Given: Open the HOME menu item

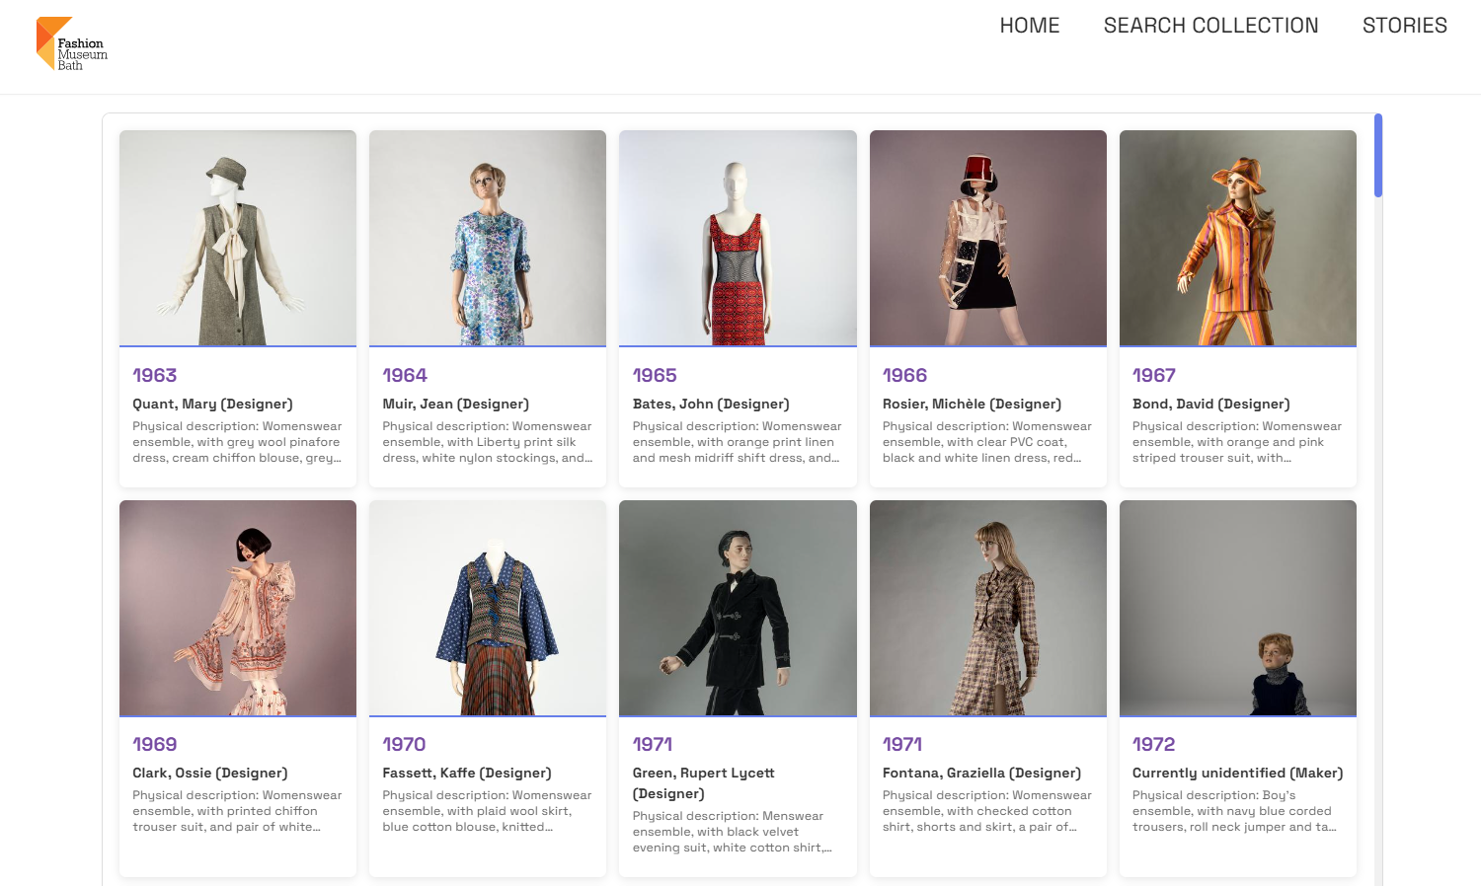Looking at the screenshot, I should [x=1029, y=26].
